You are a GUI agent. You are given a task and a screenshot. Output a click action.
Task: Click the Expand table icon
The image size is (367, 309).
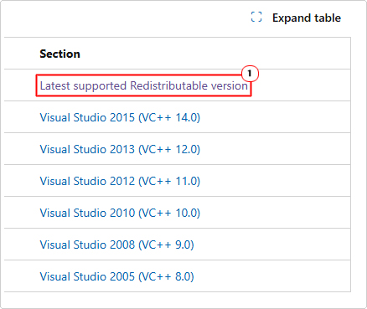[256, 17]
